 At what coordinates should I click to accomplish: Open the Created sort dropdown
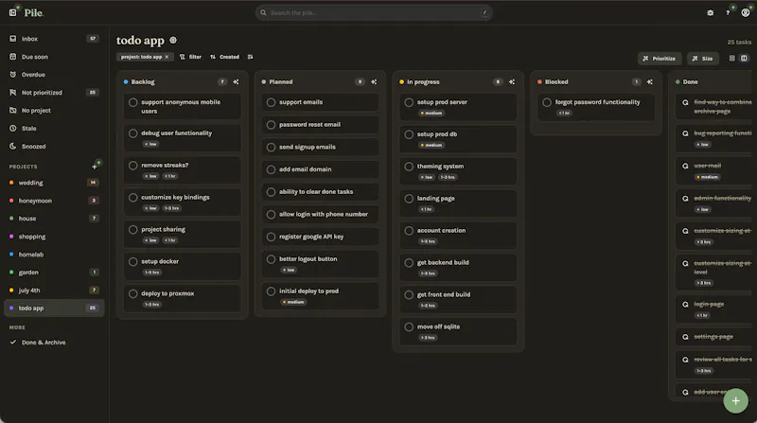tap(225, 57)
